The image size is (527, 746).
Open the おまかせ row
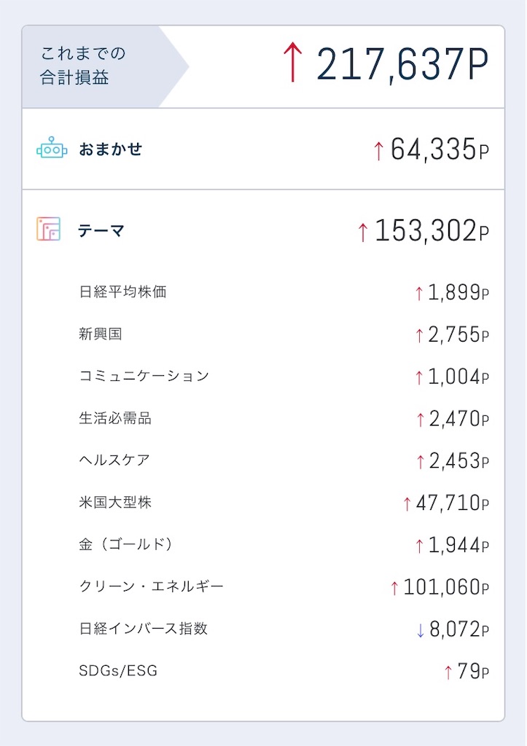tap(263, 149)
